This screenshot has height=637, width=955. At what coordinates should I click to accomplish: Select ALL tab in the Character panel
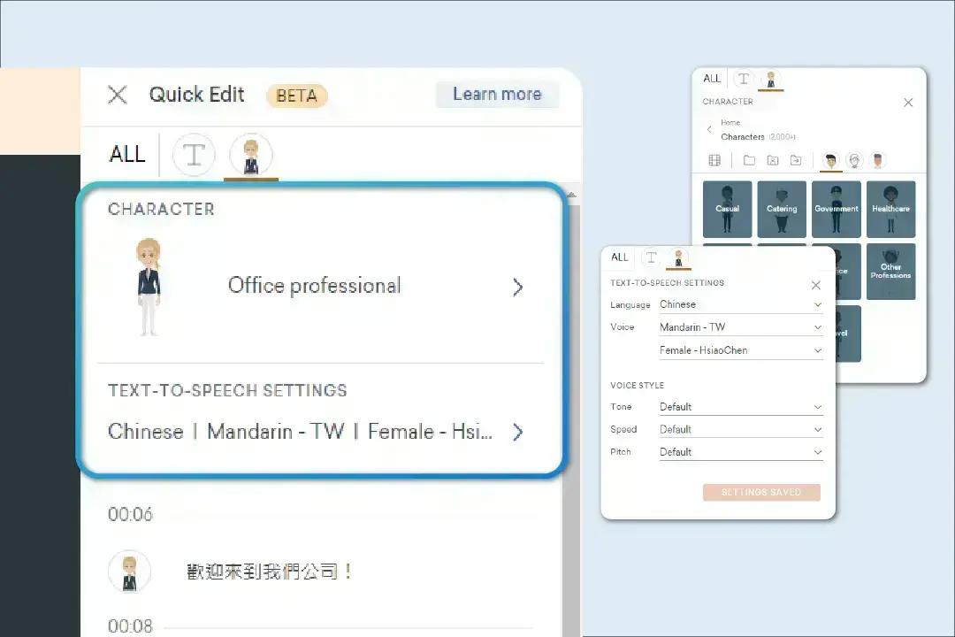(x=712, y=79)
